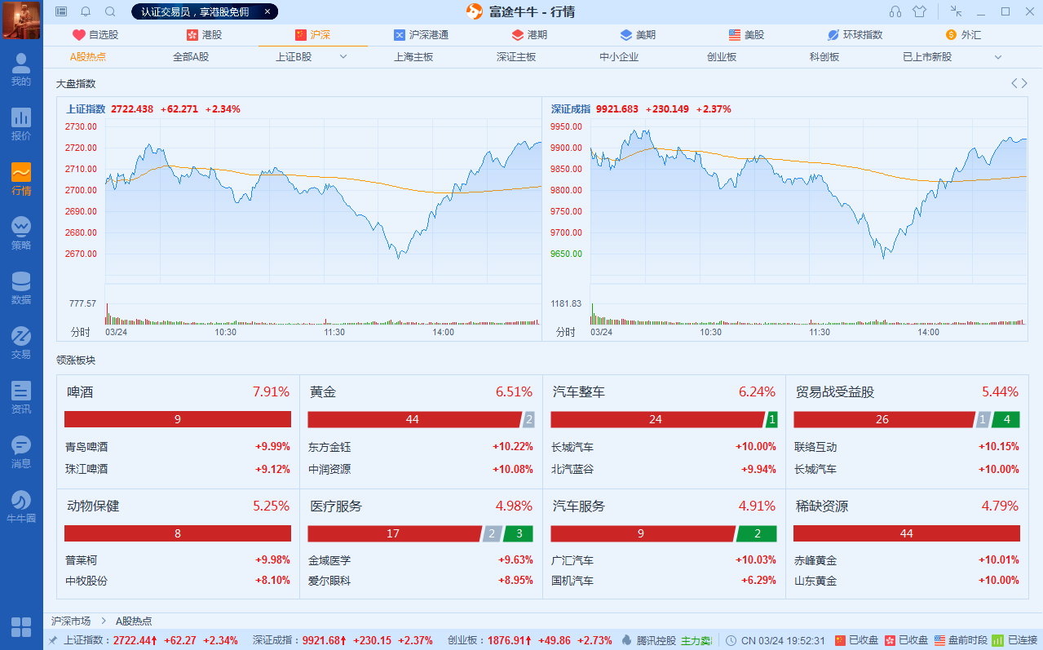Open the 上证指数 chart title
This screenshot has height=650, width=1043.
tap(86, 108)
